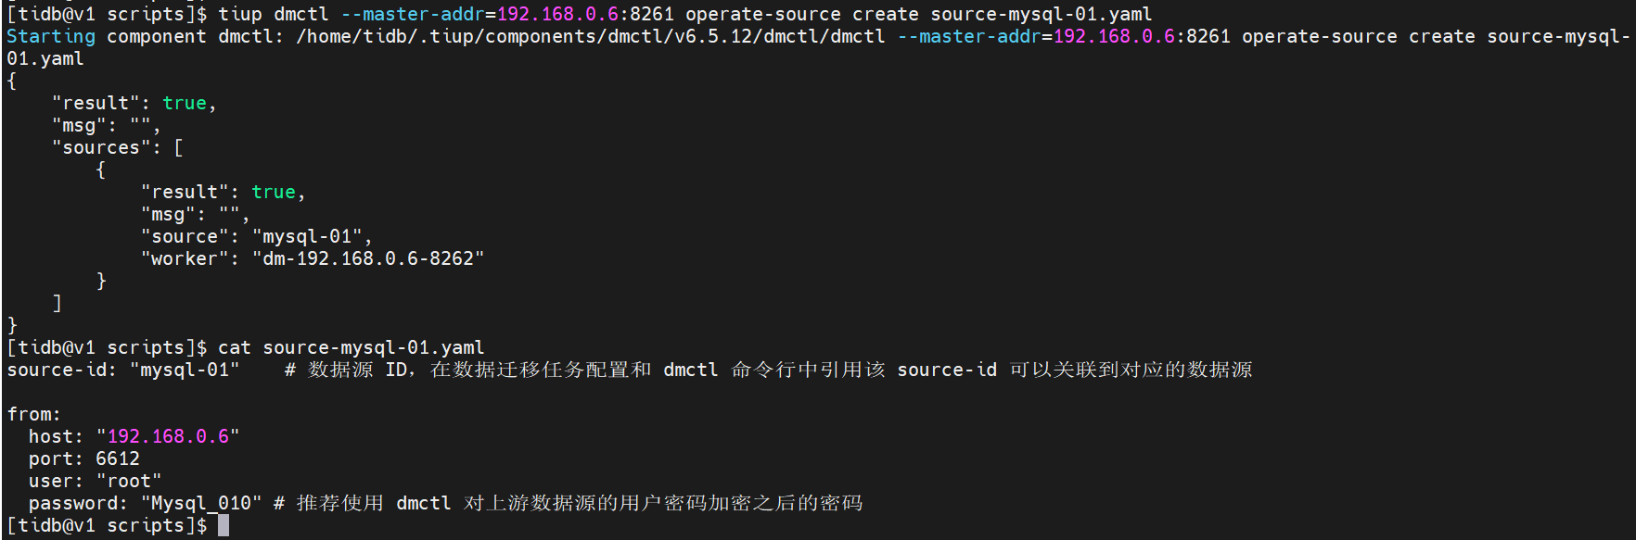The image size is (1636, 540).
Task: Click the closing square bracket of sources
Action: (58, 303)
